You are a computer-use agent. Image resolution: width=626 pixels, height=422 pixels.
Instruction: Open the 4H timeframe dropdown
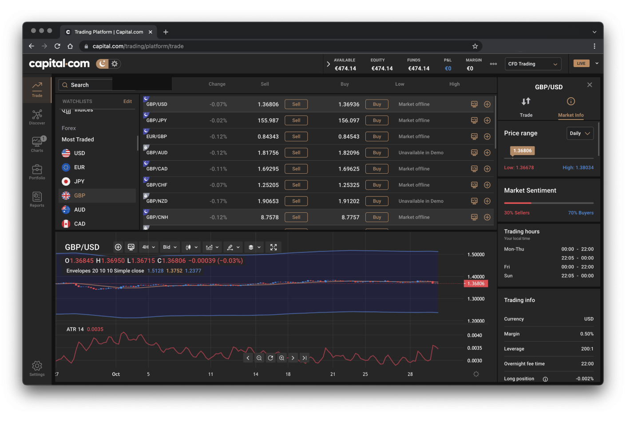pos(148,247)
